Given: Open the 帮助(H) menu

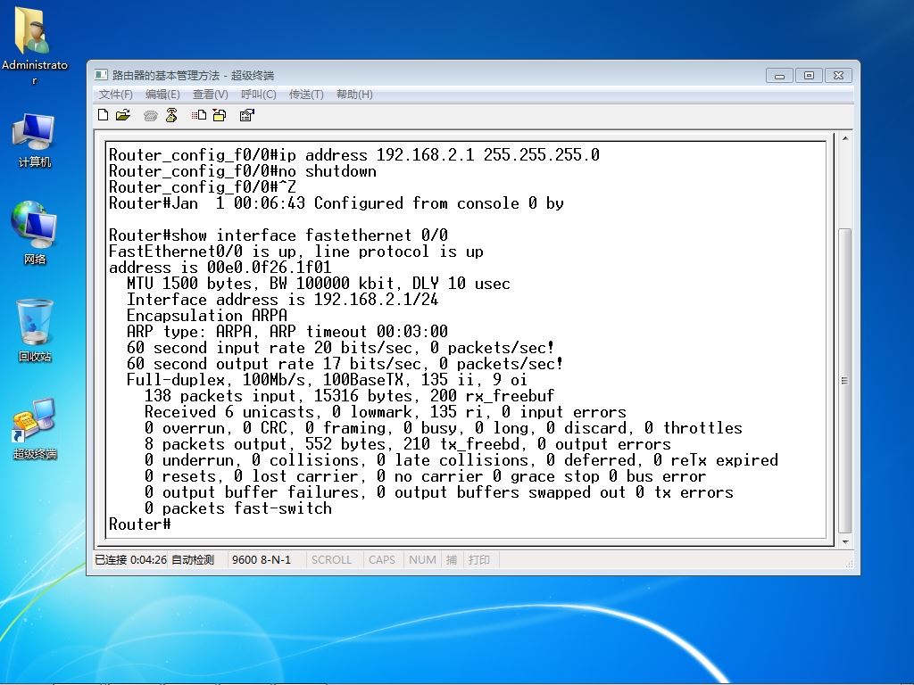Looking at the screenshot, I should click(354, 95).
